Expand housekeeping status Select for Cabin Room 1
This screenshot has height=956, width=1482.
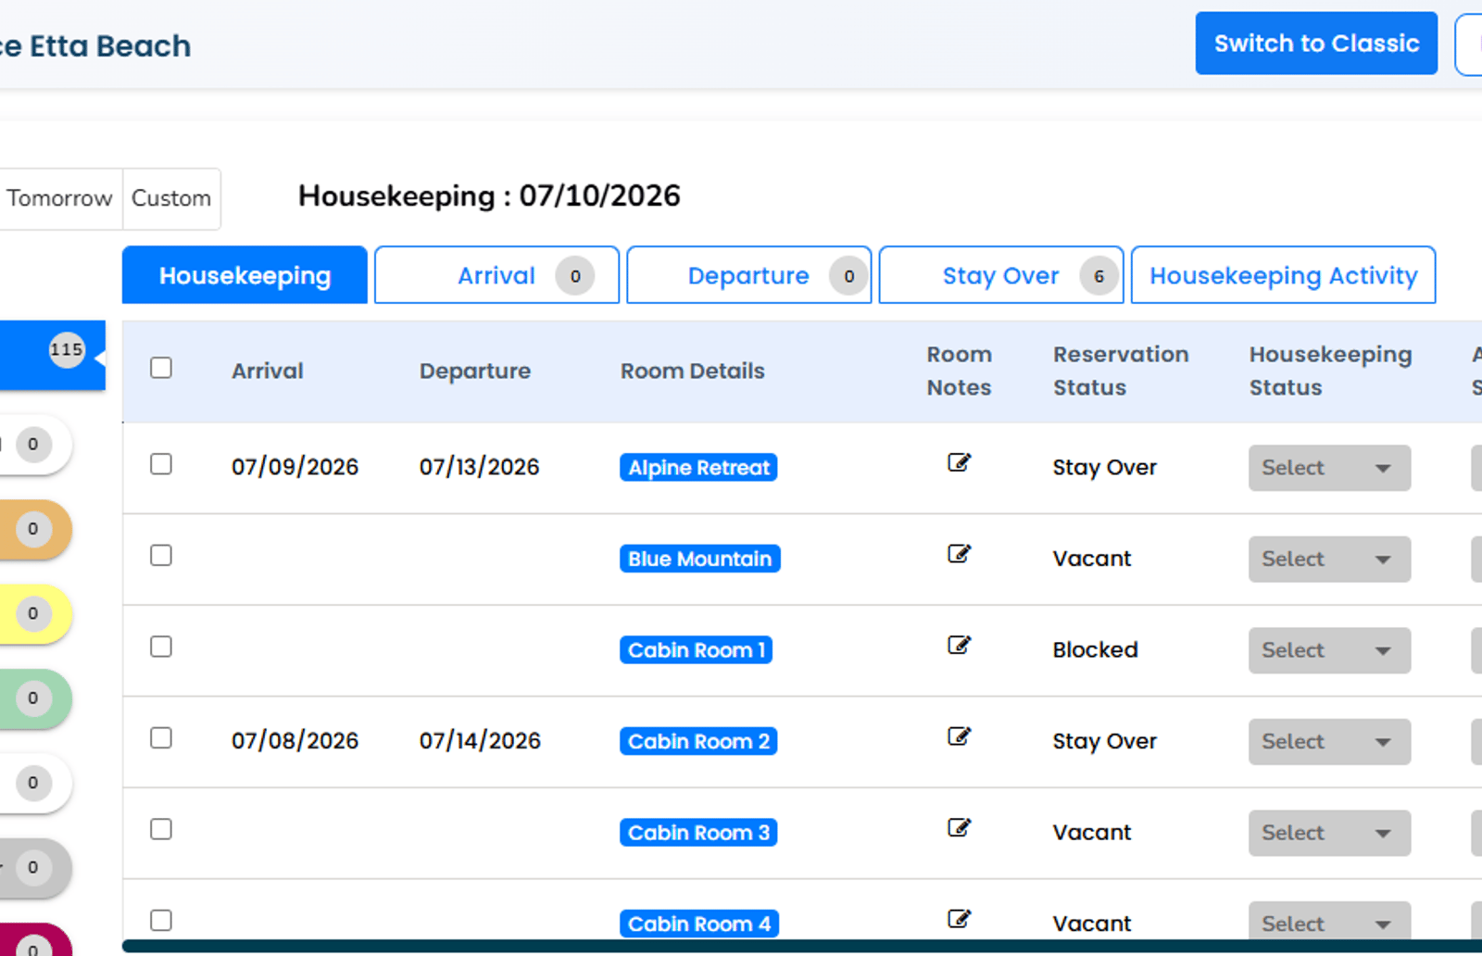point(1329,650)
